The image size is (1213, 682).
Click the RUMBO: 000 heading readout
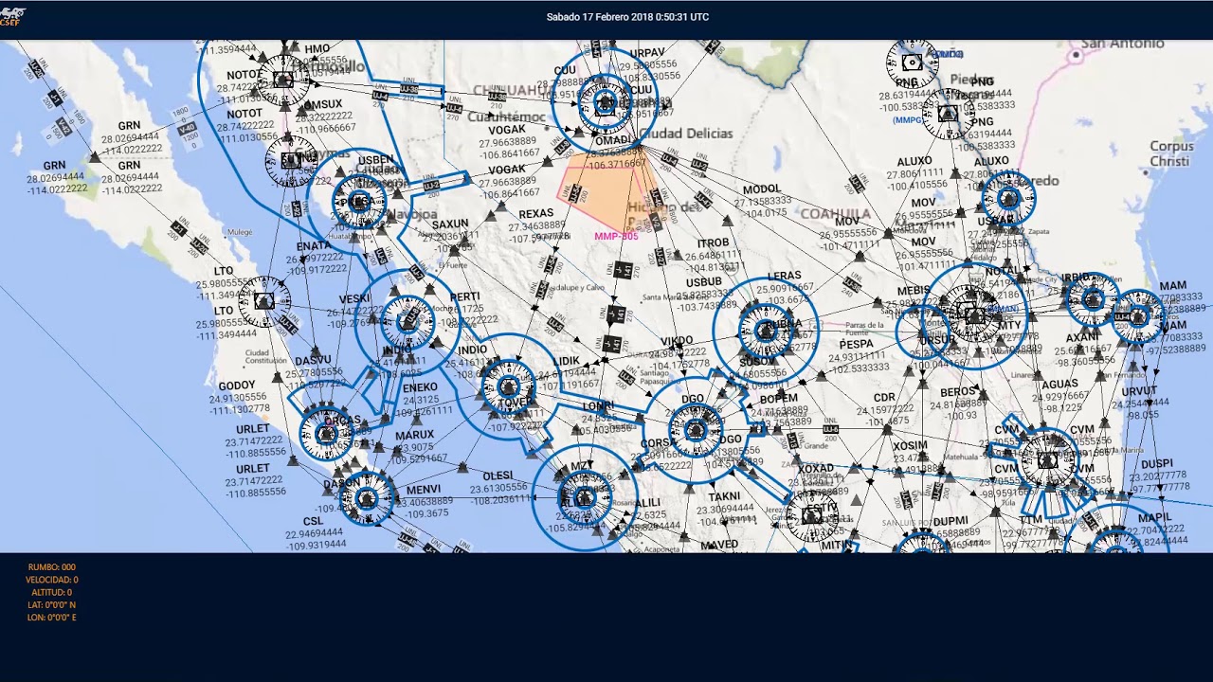click(52, 567)
